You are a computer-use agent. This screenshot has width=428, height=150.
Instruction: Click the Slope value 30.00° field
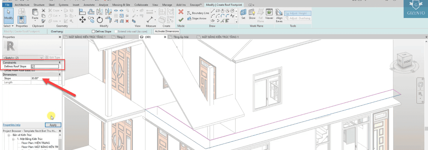(x=45, y=78)
